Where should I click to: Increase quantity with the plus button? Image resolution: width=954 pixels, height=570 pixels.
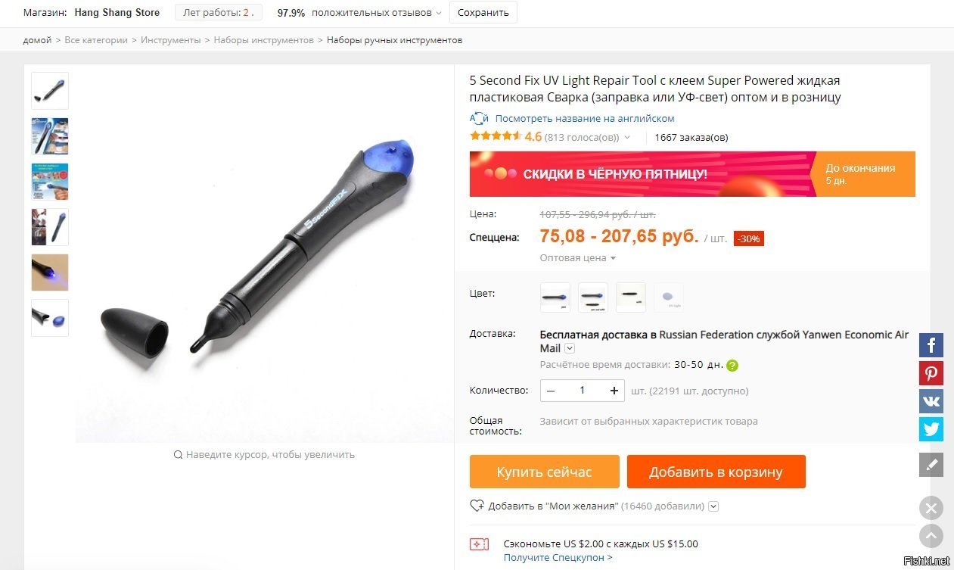click(614, 391)
